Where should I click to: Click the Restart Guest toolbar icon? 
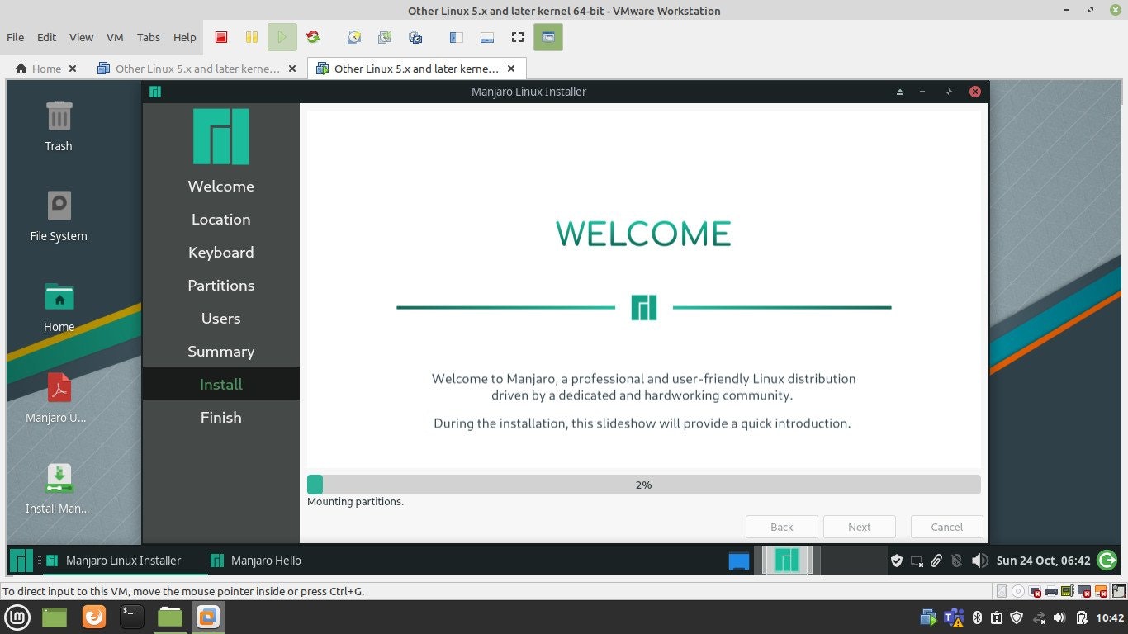pos(313,37)
